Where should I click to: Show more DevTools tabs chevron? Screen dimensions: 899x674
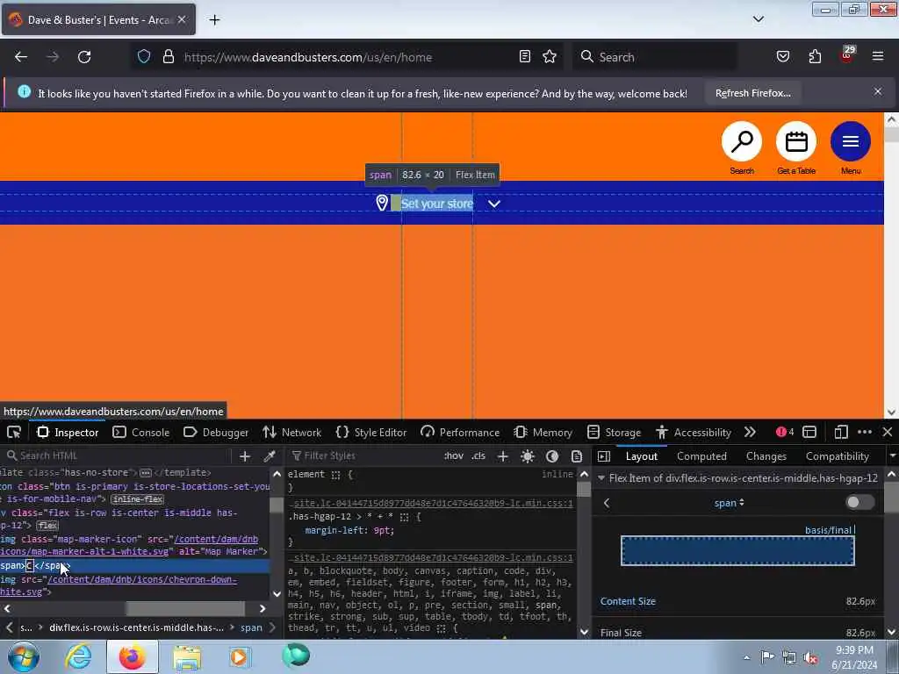pyautogui.click(x=750, y=432)
